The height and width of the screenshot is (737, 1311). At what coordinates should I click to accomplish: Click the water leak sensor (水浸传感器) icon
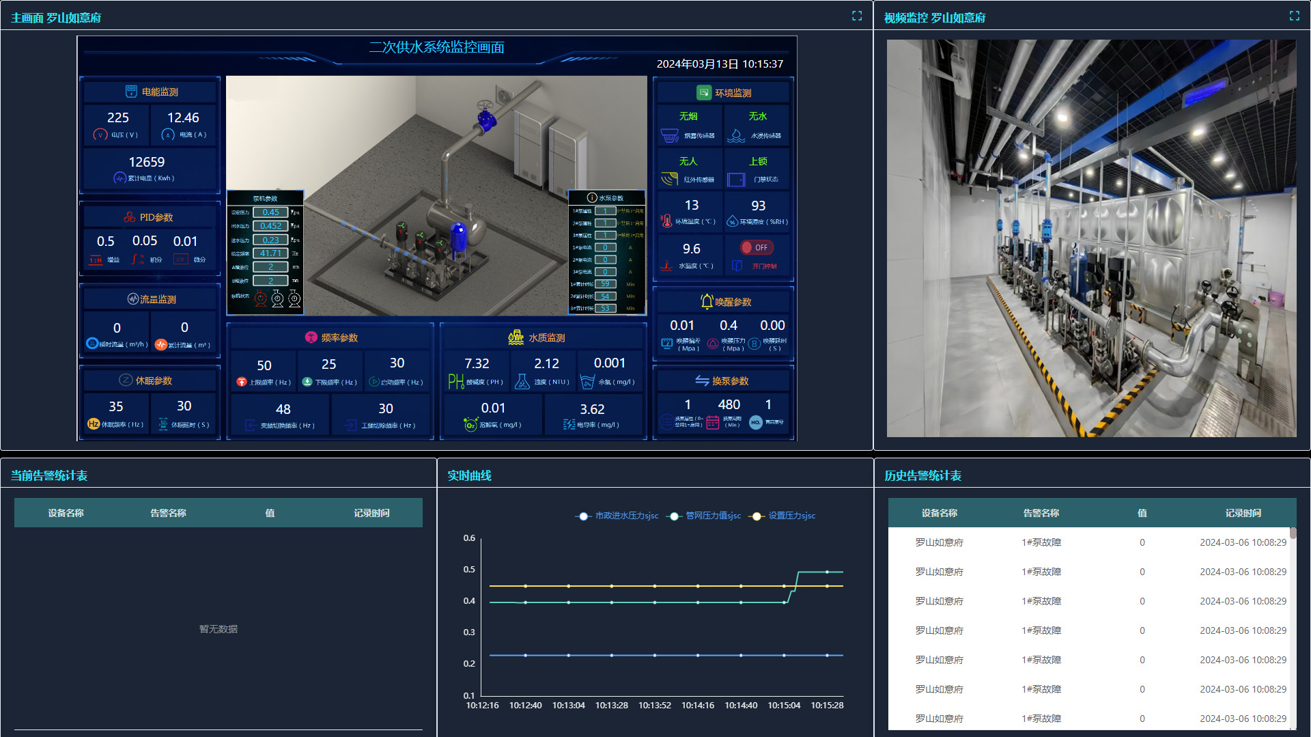736,136
